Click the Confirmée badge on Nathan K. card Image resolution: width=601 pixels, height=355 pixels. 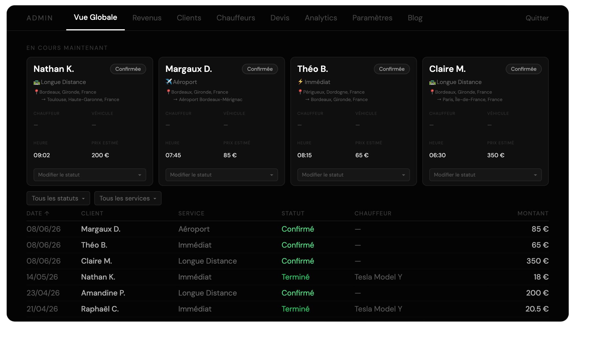tap(128, 69)
